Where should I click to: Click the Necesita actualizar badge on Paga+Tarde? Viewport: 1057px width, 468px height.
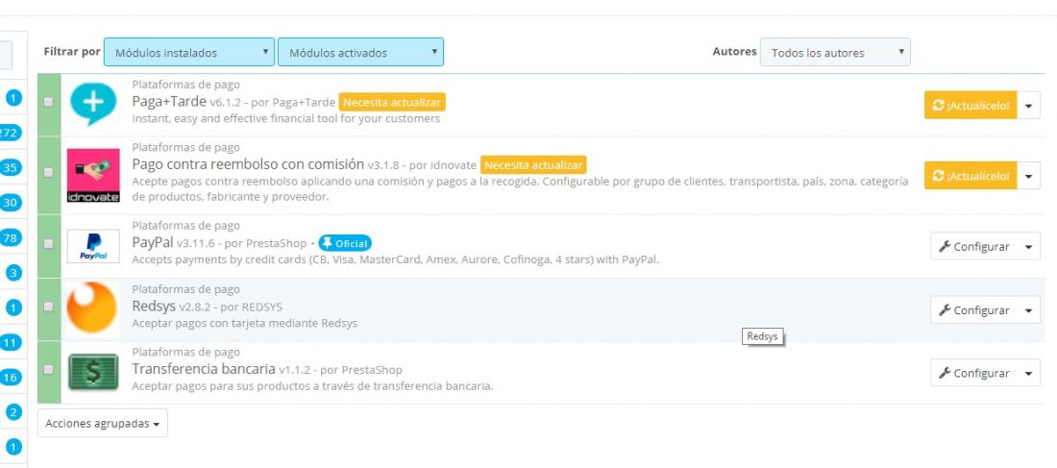coord(392,103)
